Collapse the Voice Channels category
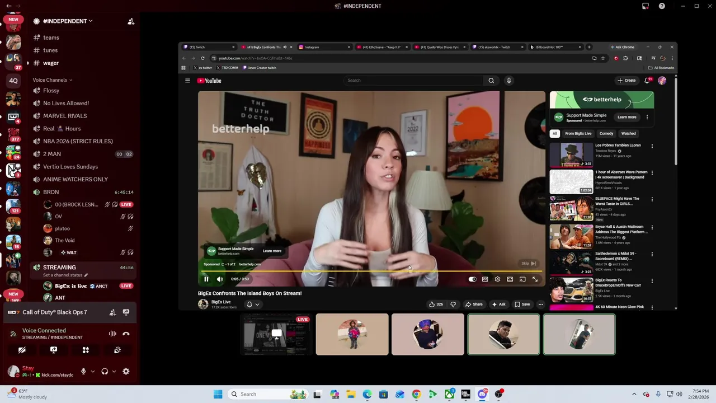This screenshot has height=403, width=716. coord(52,80)
